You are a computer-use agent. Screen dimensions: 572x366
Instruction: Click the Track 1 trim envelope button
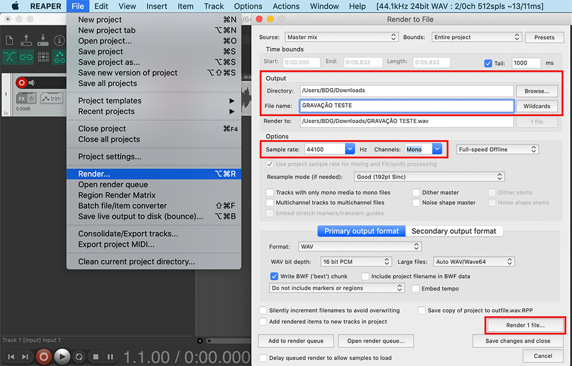click(52, 98)
